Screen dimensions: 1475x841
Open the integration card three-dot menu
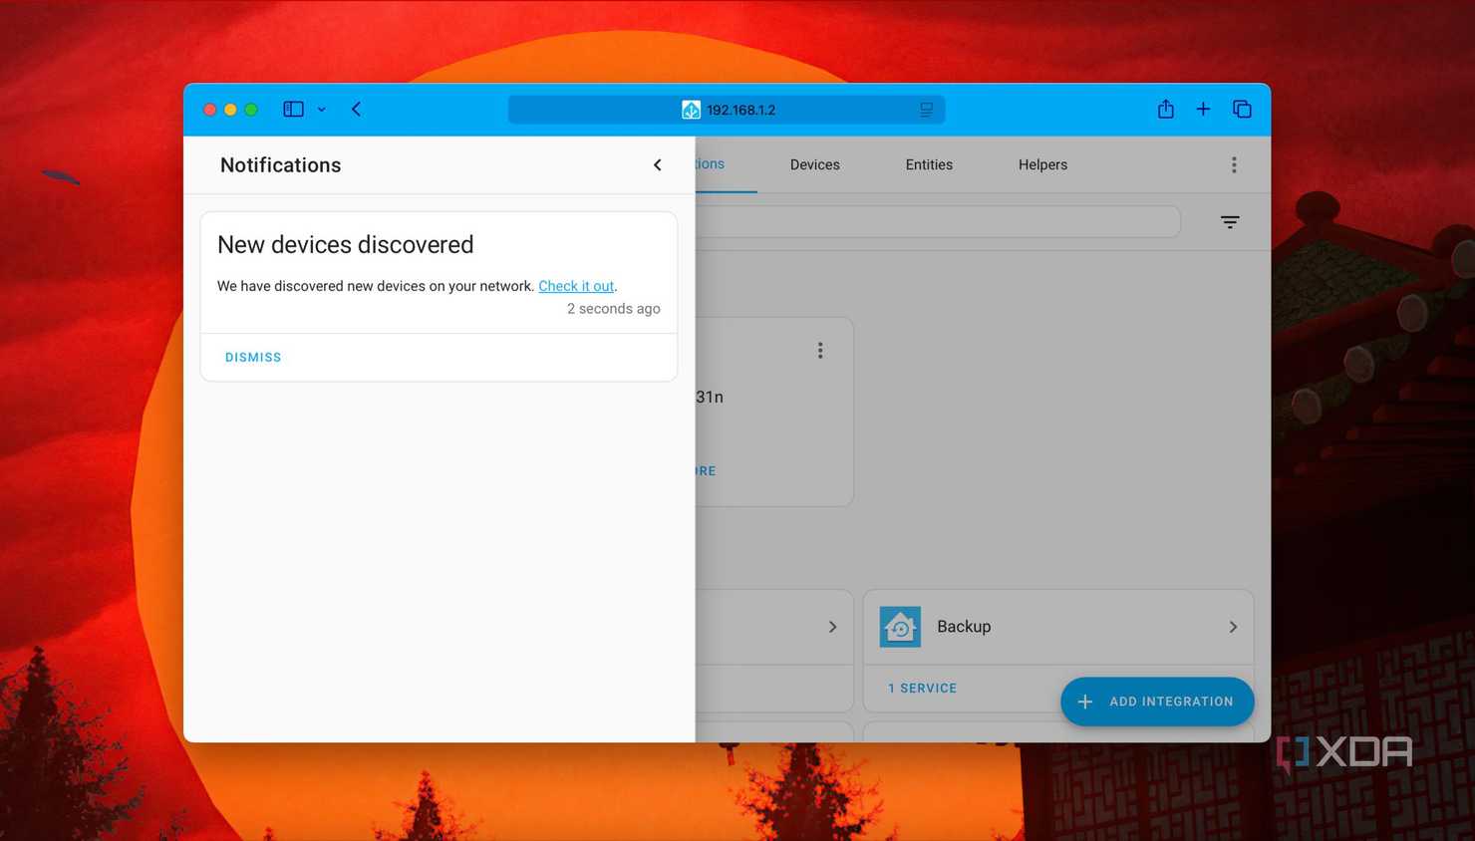point(820,351)
